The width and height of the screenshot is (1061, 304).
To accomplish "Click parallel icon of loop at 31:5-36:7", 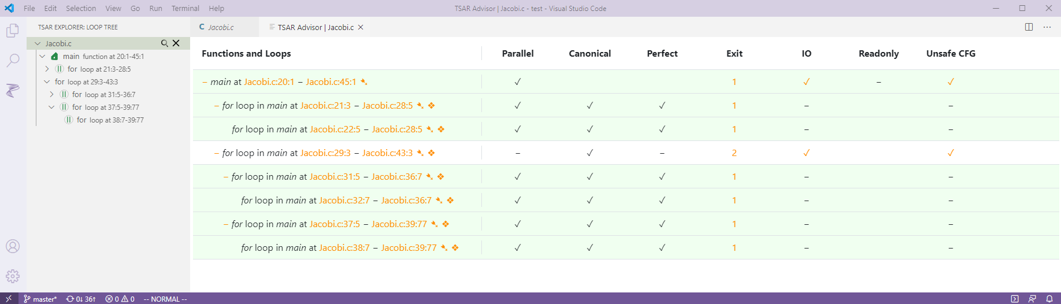I will point(64,94).
